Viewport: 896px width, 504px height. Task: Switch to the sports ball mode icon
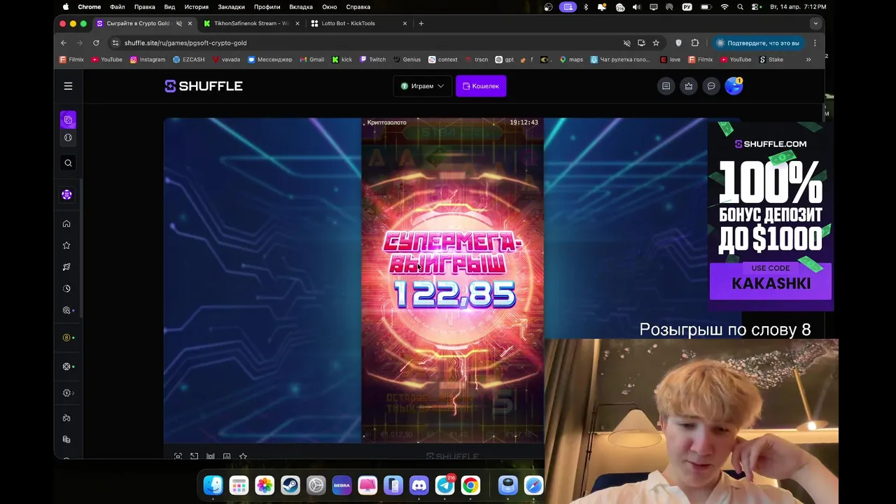click(68, 138)
